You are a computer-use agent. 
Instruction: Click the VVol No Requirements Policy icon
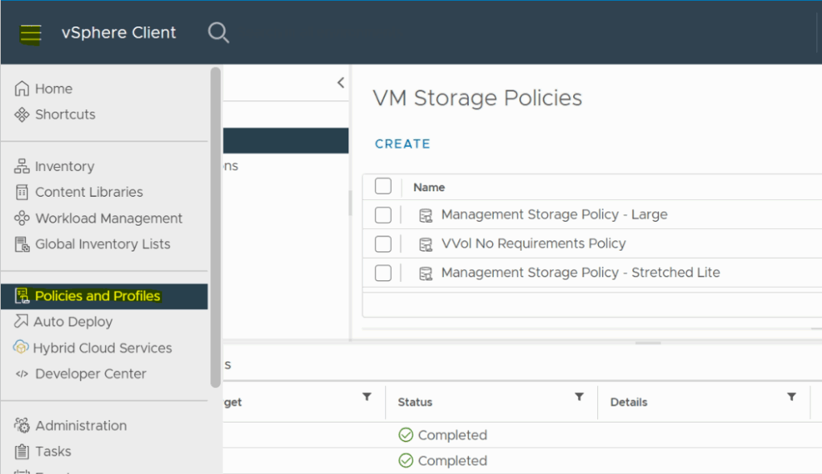425,244
